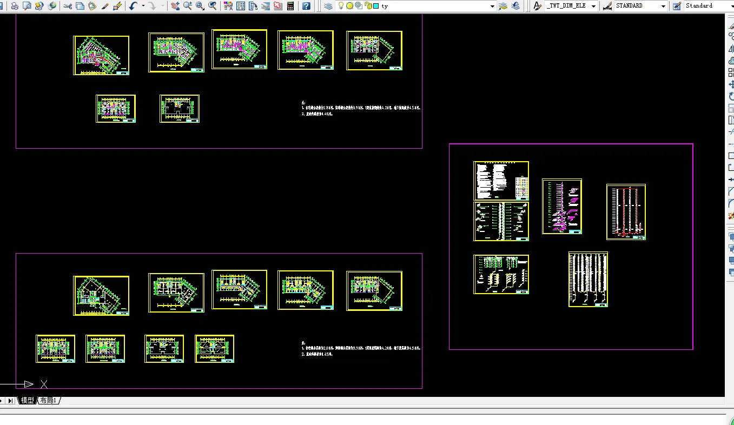The width and height of the screenshot is (734, 425).
Task: Open Plot Preview
Action: point(27,6)
